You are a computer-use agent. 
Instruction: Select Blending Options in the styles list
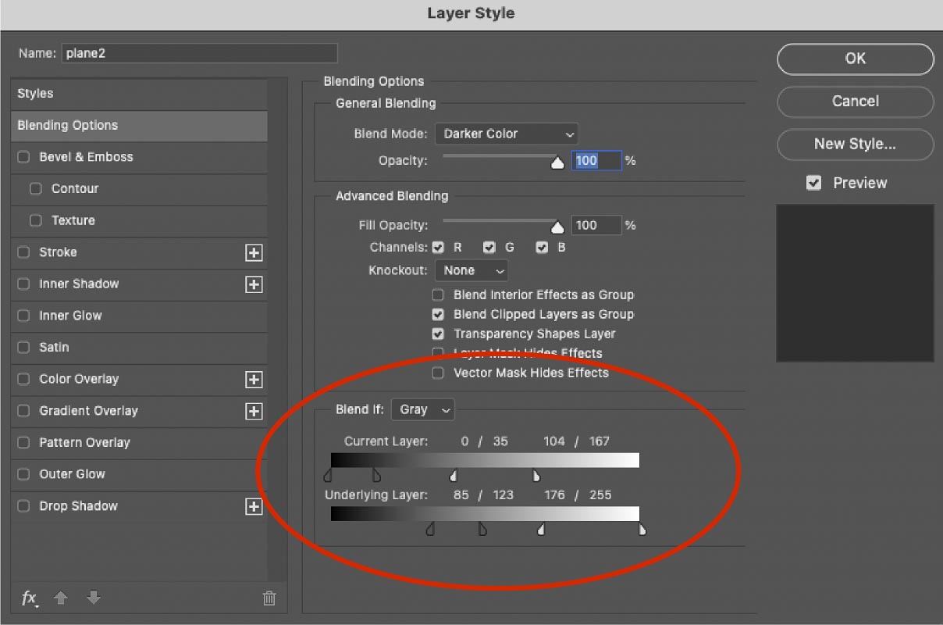(x=139, y=126)
